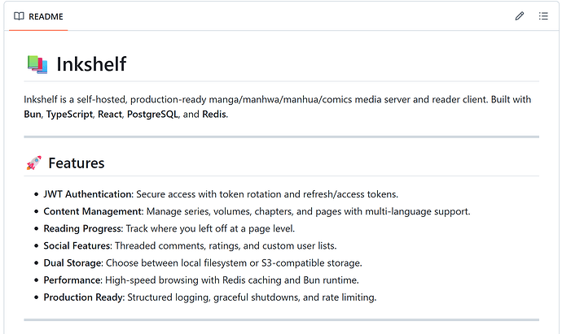Click the bold Redis text in description

click(214, 115)
